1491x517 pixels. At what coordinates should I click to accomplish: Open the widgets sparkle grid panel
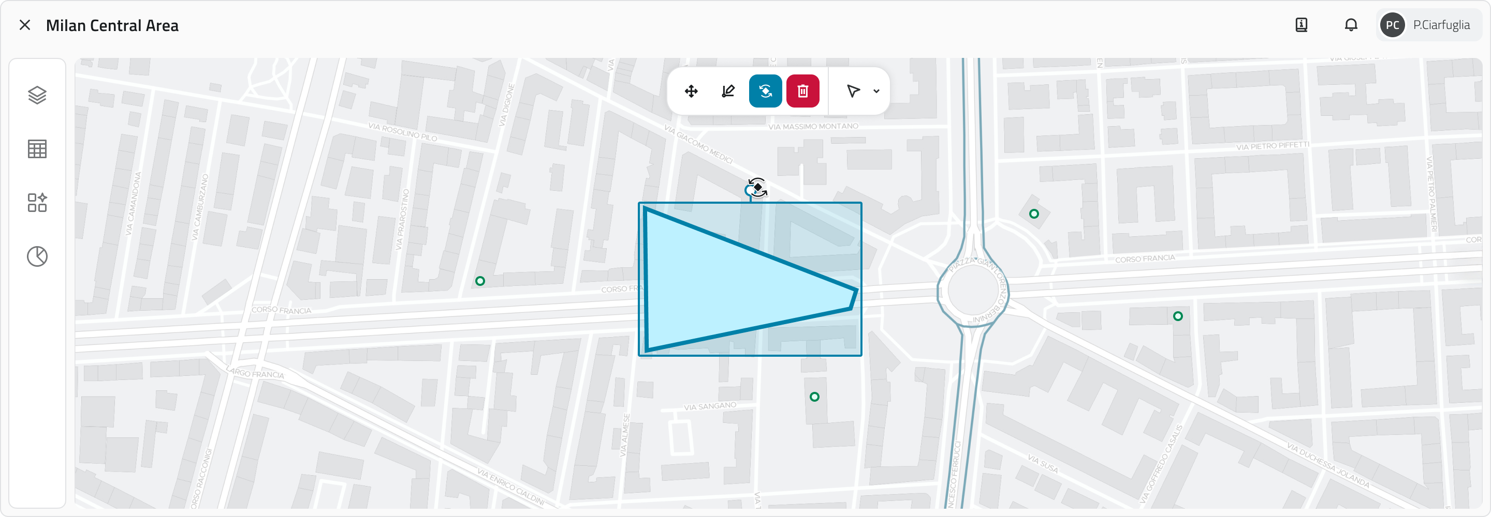37,202
